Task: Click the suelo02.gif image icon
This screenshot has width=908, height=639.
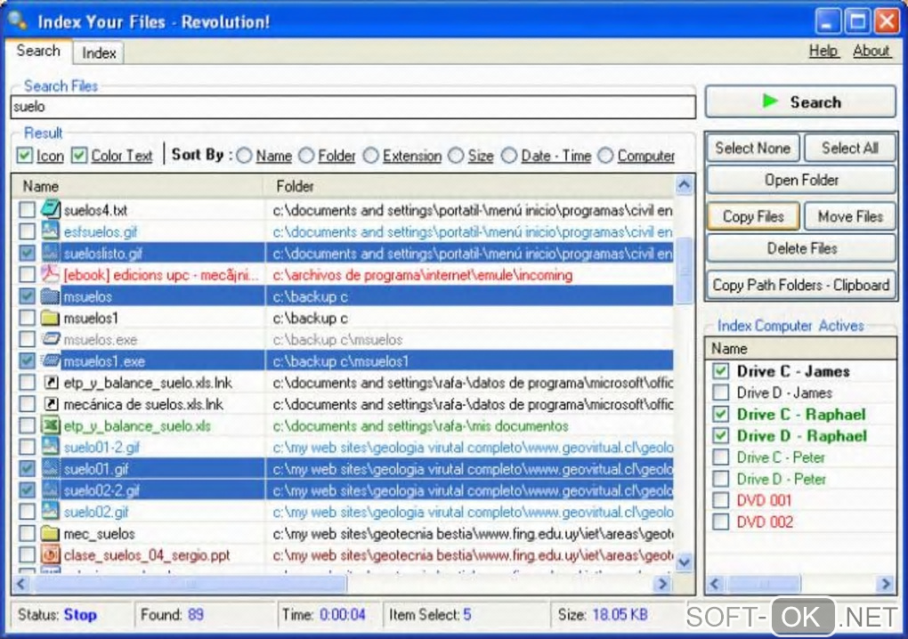Action: click(x=51, y=512)
